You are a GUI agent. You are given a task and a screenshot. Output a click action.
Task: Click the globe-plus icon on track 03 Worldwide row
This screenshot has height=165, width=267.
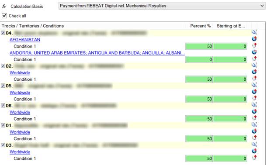[254, 151]
